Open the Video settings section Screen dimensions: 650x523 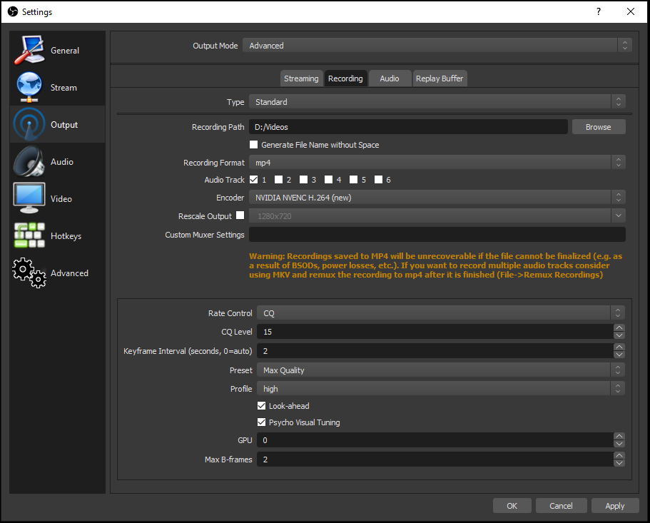point(57,198)
